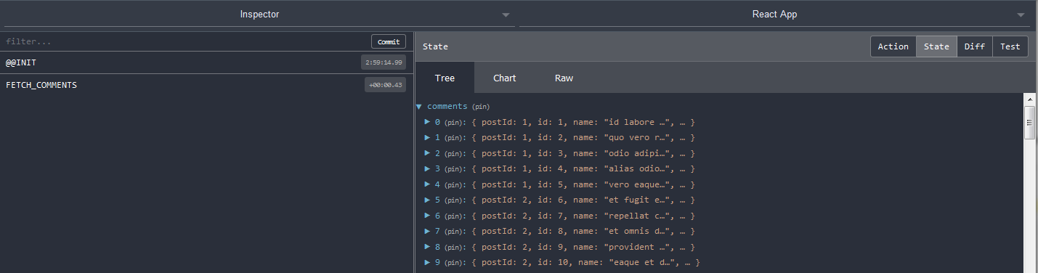Pin item 7 in comments
This screenshot has height=273, width=1038.
coord(453,232)
